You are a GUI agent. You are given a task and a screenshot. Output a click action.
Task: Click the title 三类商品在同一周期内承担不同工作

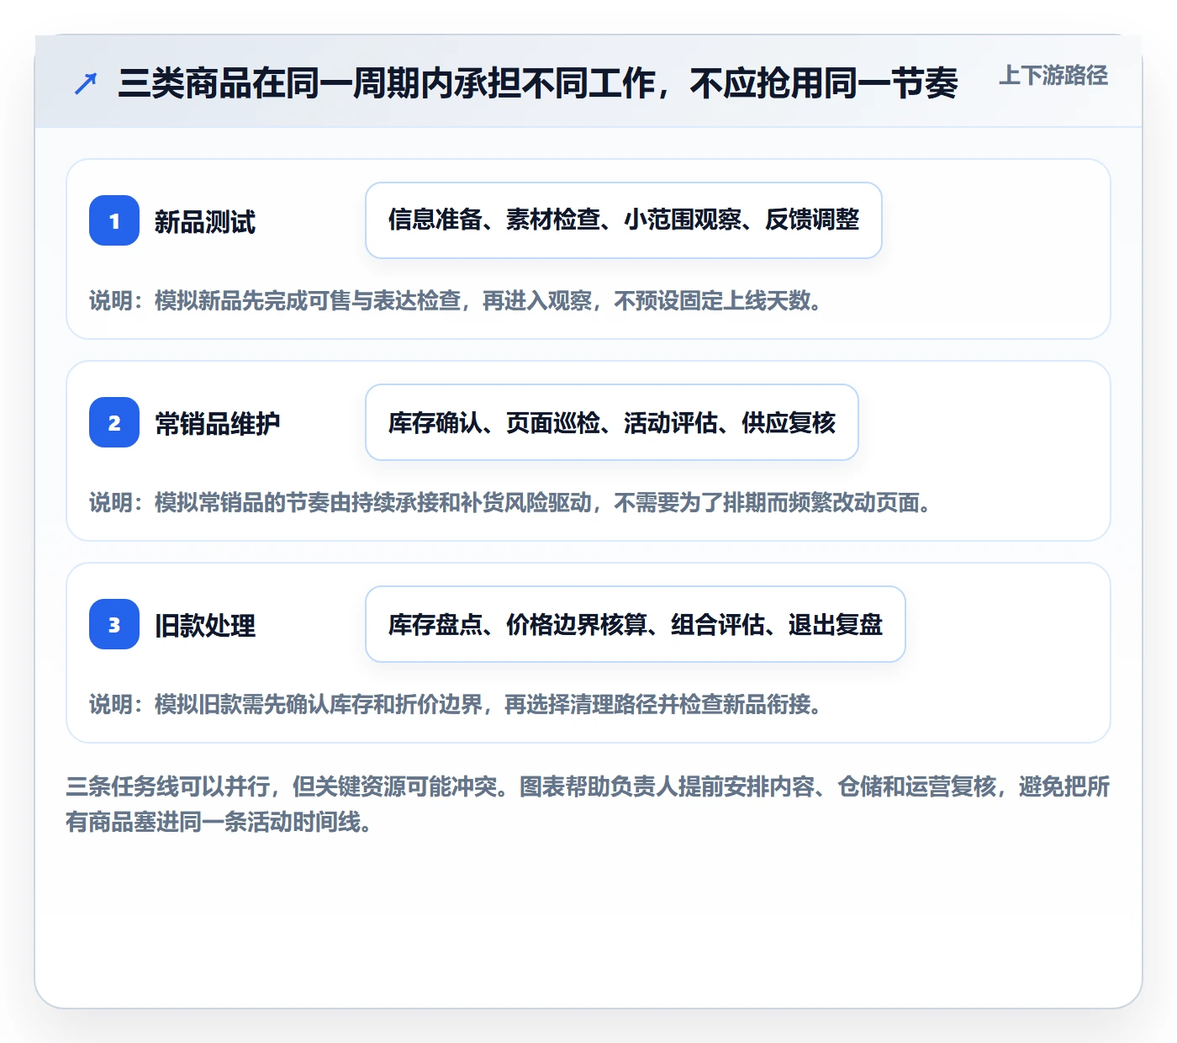(x=538, y=83)
